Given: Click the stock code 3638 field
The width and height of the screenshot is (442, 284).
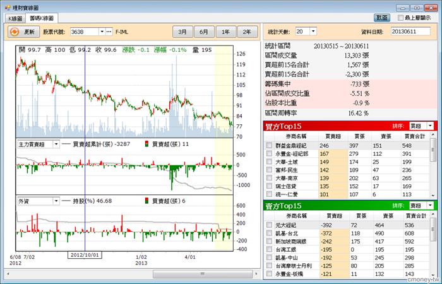Looking at the screenshot, I should [x=84, y=32].
